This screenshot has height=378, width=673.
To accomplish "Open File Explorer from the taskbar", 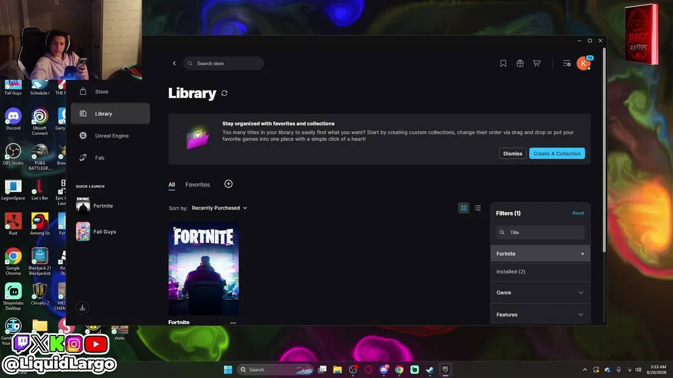I will click(338, 370).
